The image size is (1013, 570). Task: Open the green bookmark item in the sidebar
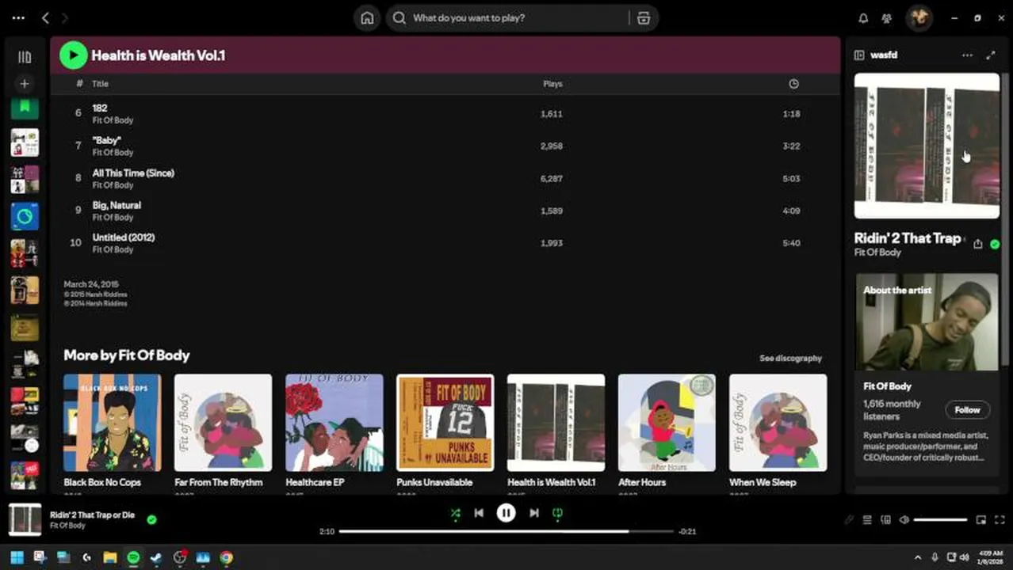25,108
